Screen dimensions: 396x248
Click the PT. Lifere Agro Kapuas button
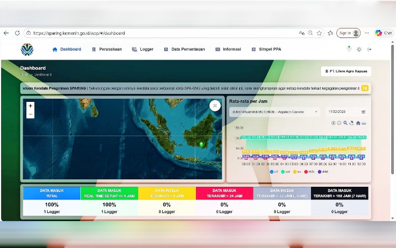[x=346, y=71]
